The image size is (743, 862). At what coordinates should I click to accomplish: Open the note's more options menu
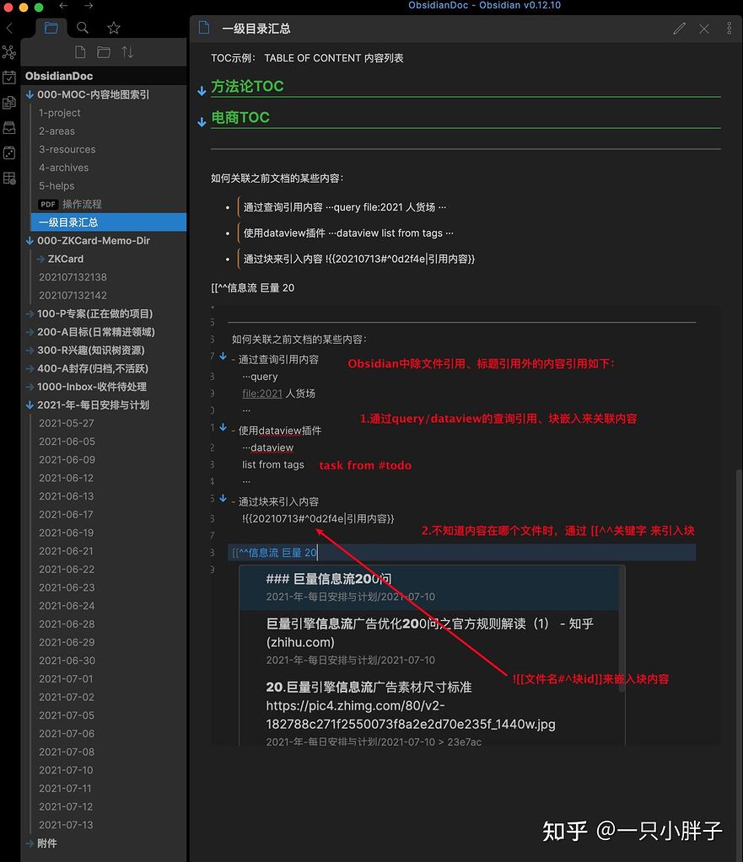click(x=730, y=29)
